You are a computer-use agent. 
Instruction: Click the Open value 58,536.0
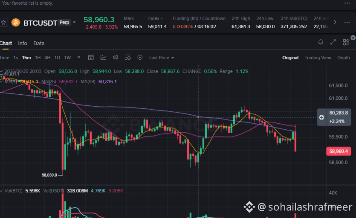[68, 71]
